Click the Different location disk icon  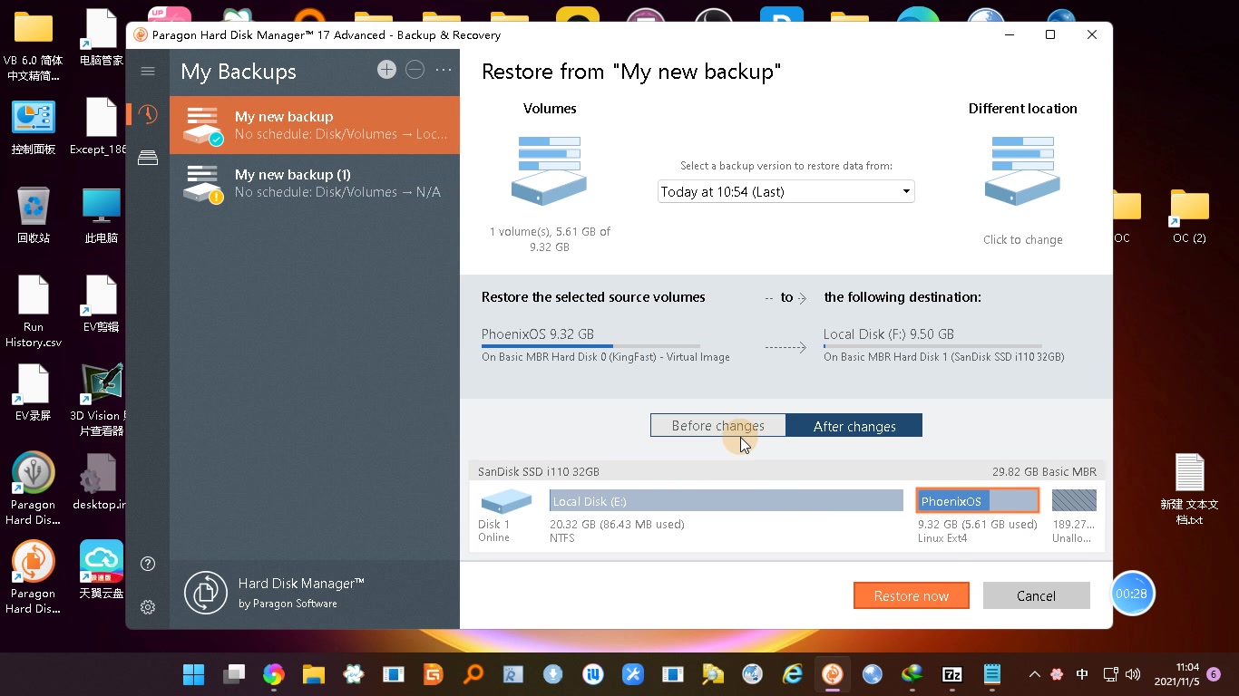pos(1022,170)
